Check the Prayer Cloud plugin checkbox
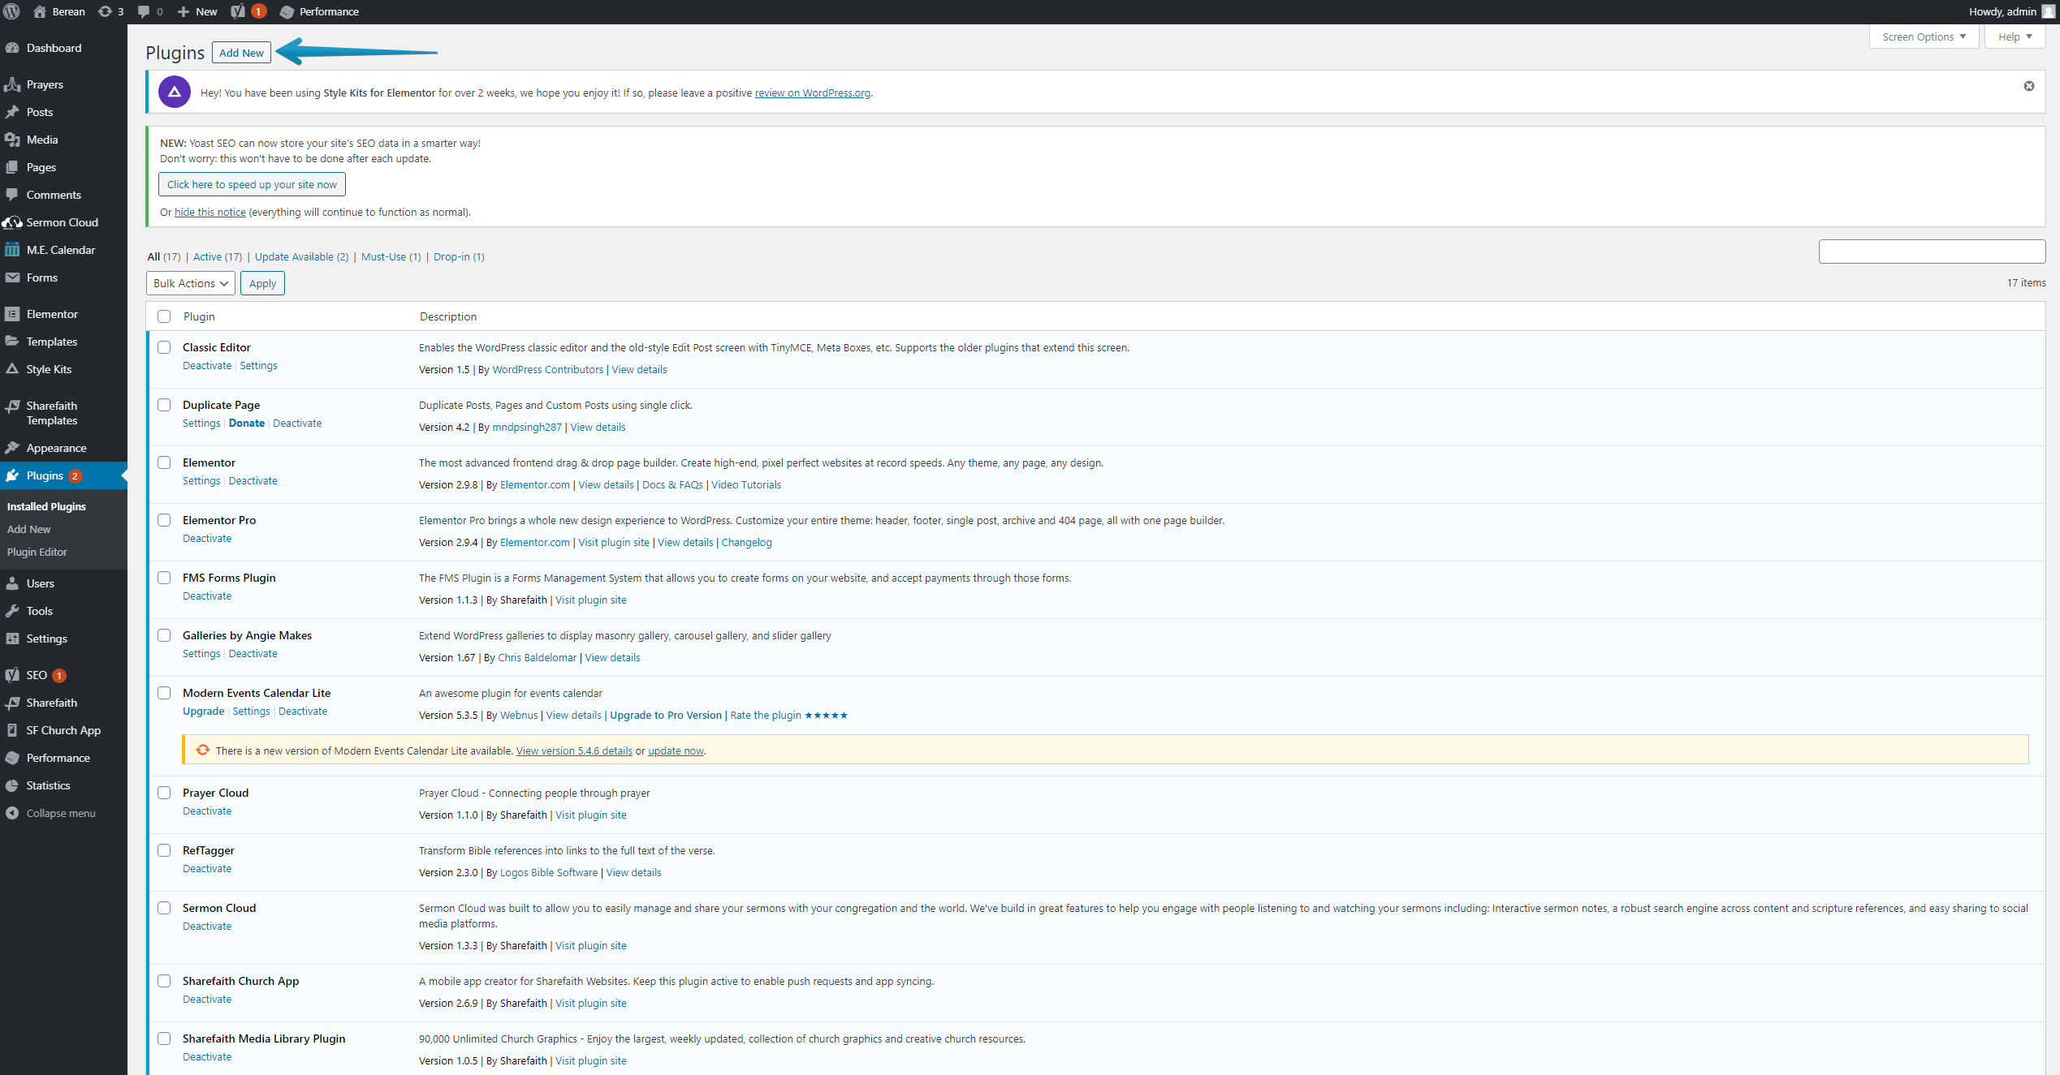2060x1075 pixels. (164, 793)
